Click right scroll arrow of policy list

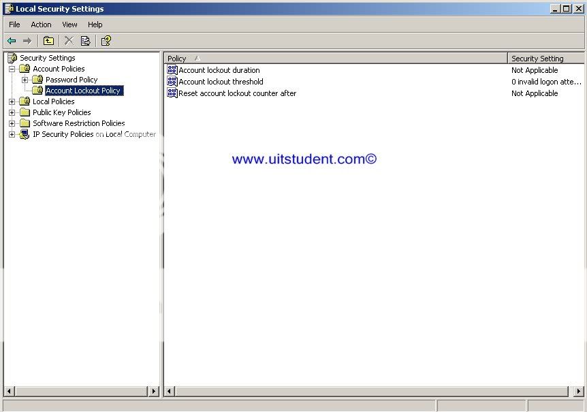[579, 392]
